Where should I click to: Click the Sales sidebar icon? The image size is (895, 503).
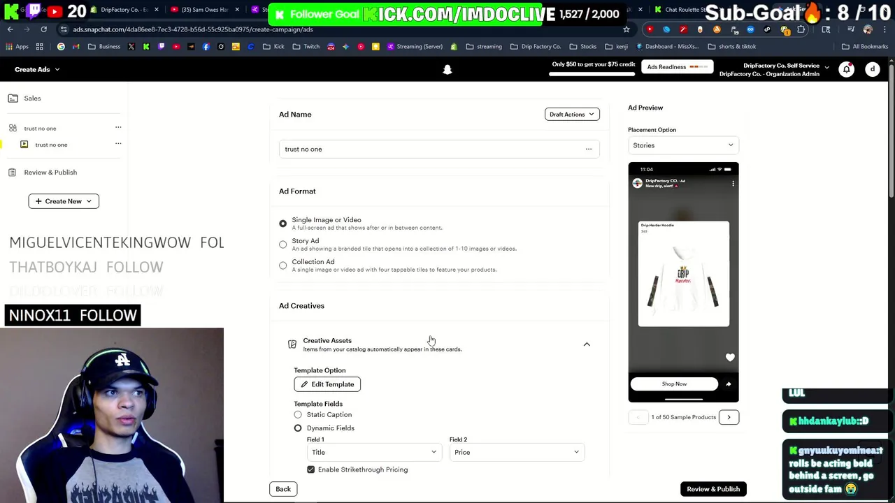click(x=13, y=99)
